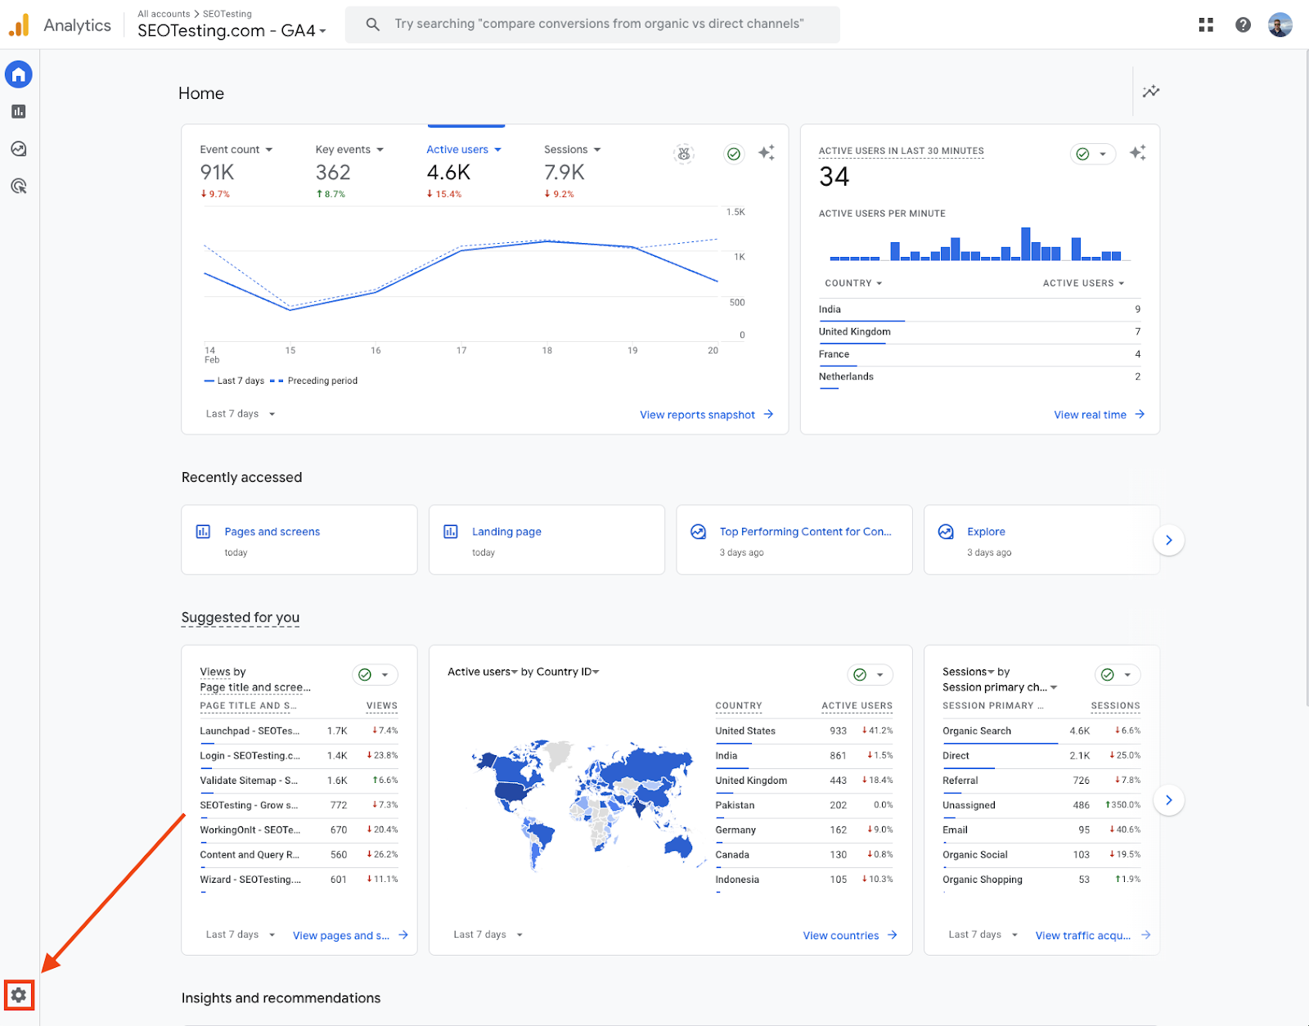
Task: Select the Sessions metric tab
Action: (x=572, y=150)
